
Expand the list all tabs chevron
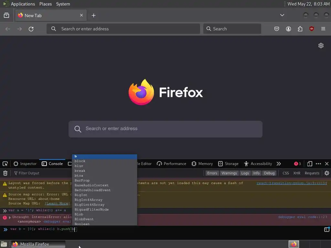pos(282,15)
